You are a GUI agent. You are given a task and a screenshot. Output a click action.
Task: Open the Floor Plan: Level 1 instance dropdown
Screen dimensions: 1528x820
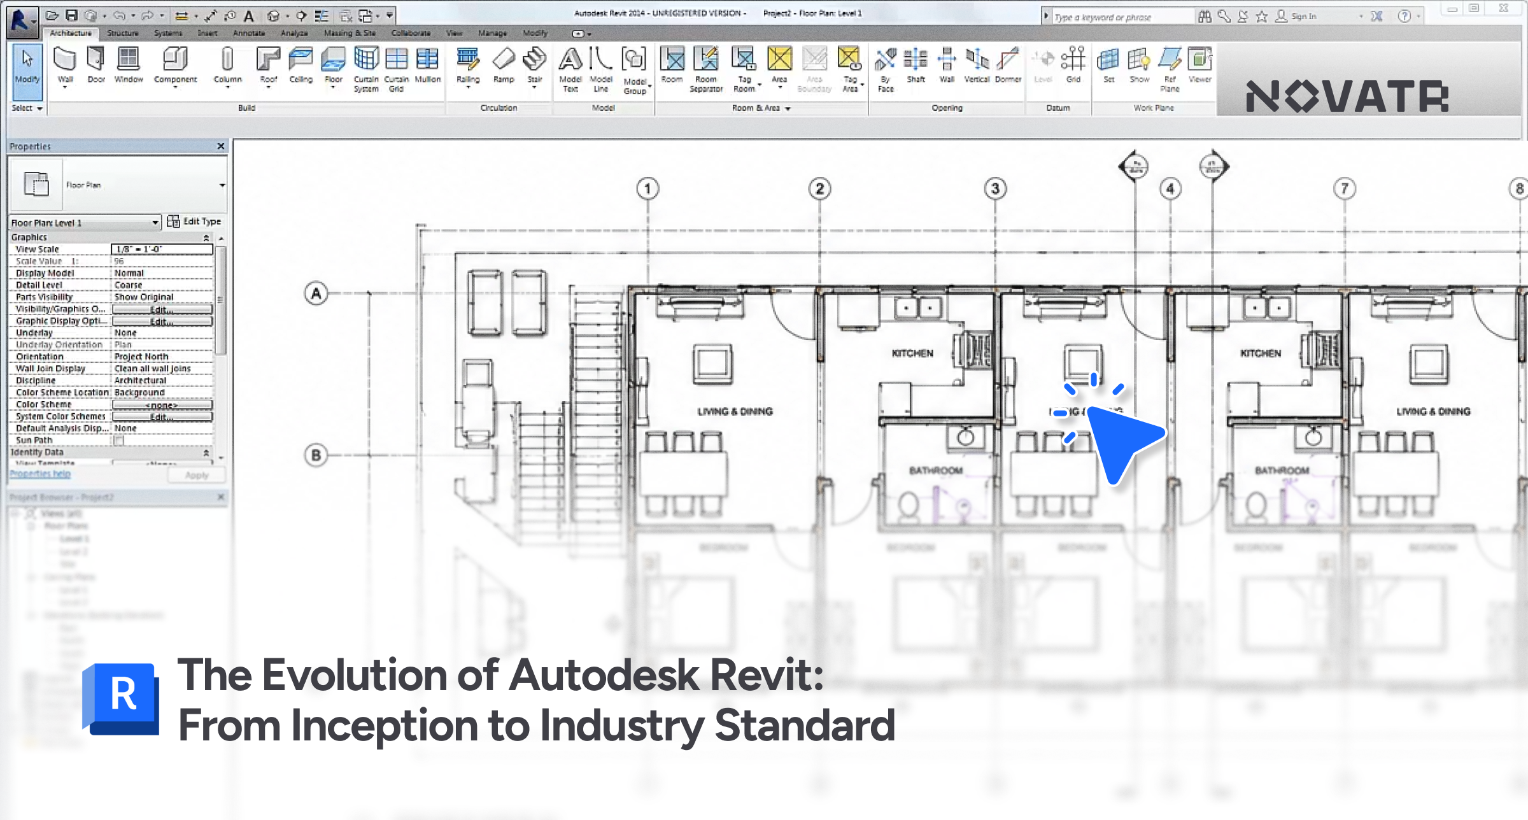[x=85, y=223]
